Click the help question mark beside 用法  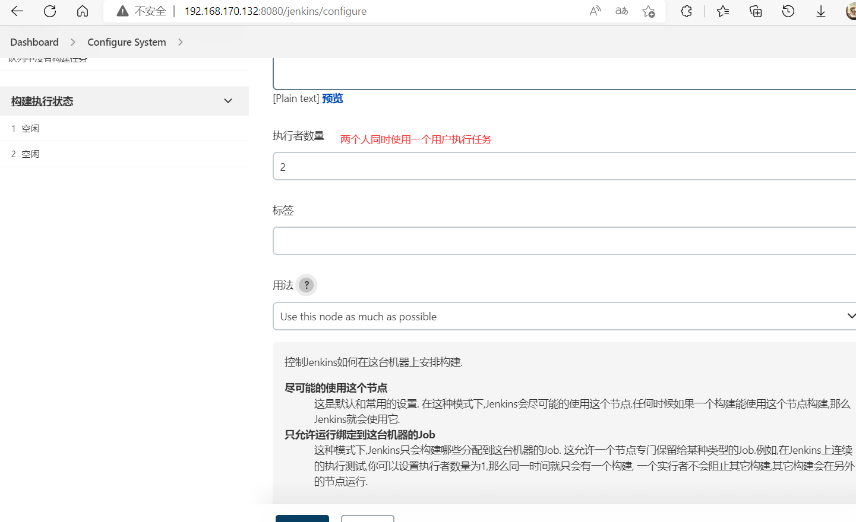(307, 285)
